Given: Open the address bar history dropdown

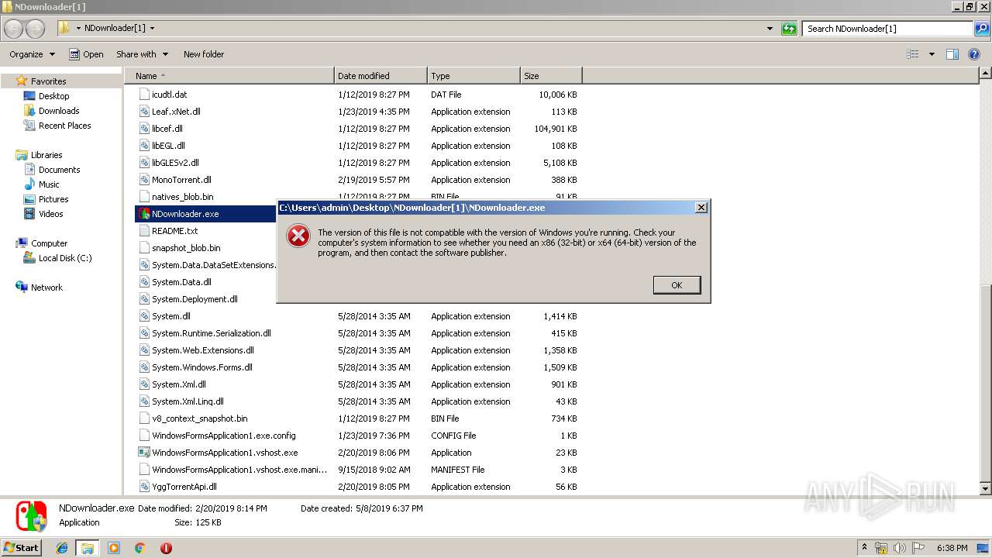Looking at the screenshot, I should pos(770,29).
